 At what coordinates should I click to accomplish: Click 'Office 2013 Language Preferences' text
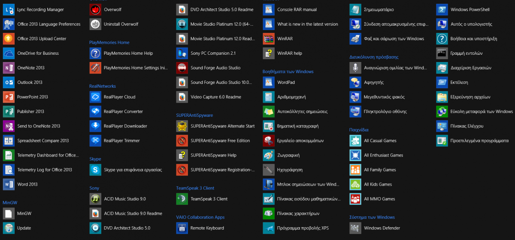(x=49, y=24)
